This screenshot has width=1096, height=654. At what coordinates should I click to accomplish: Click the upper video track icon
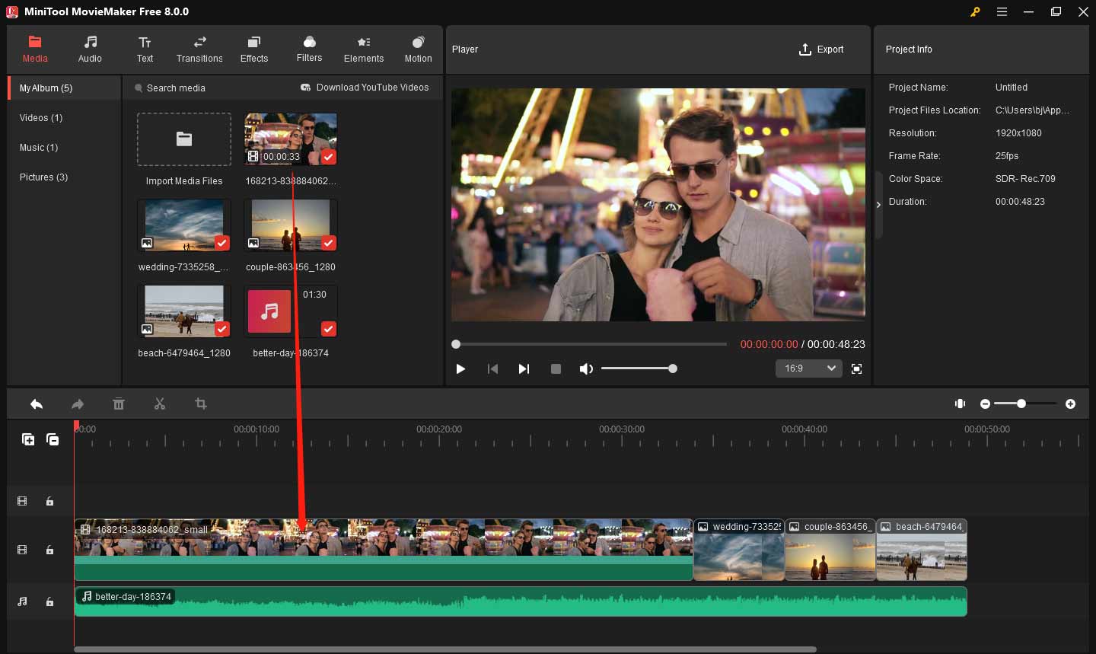coord(22,501)
